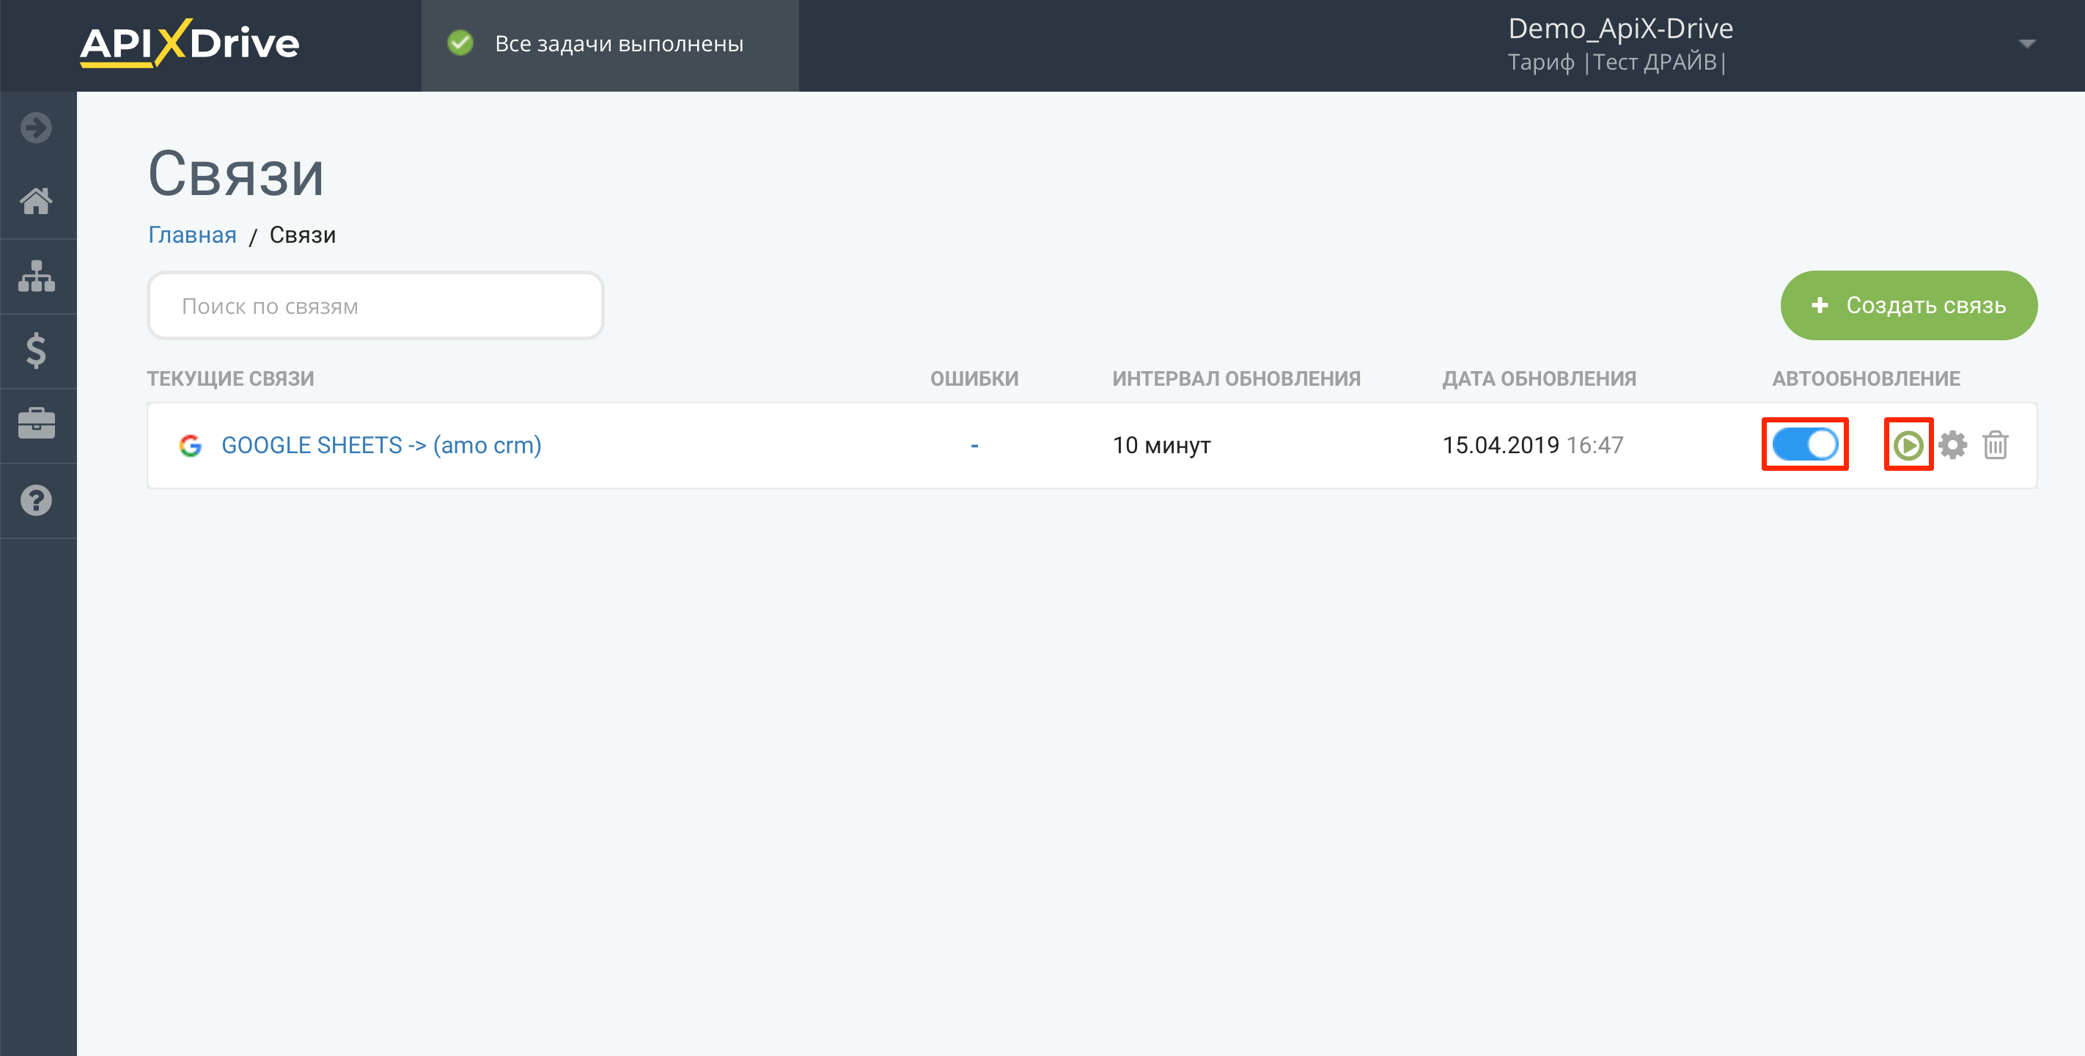The height and width of the screenshot is (1056, 2085).
Task: Expand the Demo_ApiX-Drive account dropdown arrow
Action: click(x=2027, y=44)
